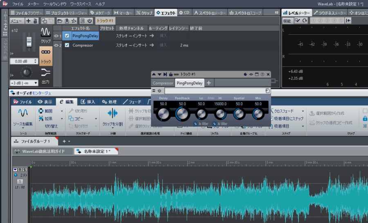
Task: Uncheck the PingPongDelay effect checkbox
Action: (67, 36)
